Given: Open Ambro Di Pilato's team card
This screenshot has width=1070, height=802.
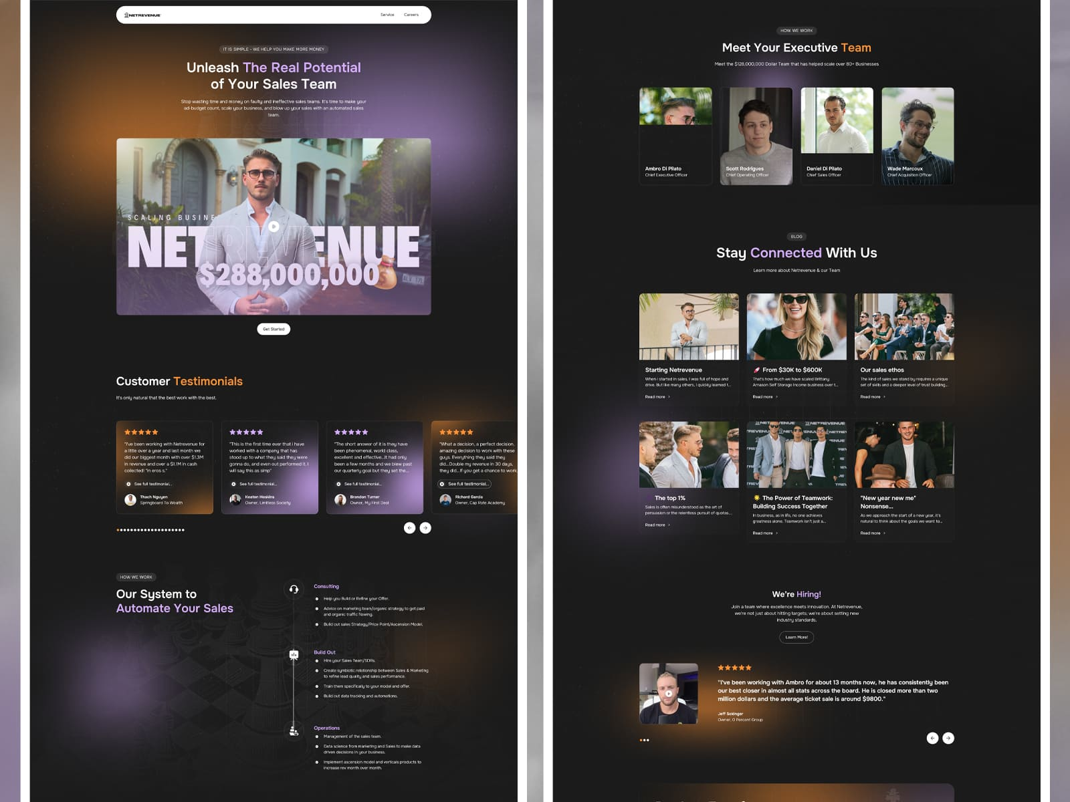Looking at the screenshot, I should 675,136.
